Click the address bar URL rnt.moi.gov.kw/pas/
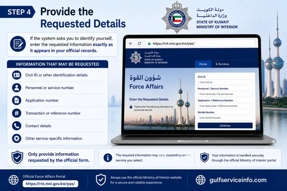The width and height of the screenshot is (287, 191). click(x=173, y=43)
